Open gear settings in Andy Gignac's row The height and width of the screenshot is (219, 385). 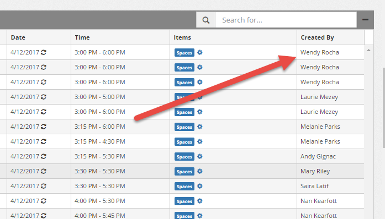(200, 156)
